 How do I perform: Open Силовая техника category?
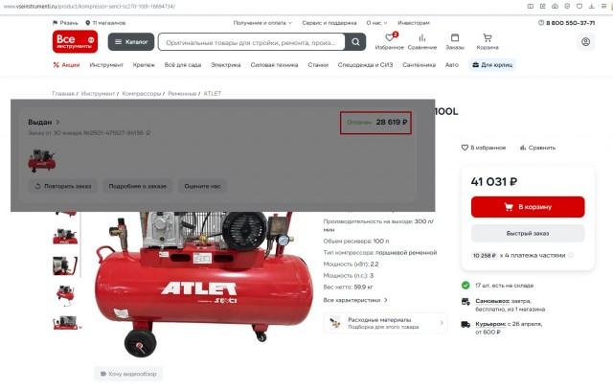[274, 65]
